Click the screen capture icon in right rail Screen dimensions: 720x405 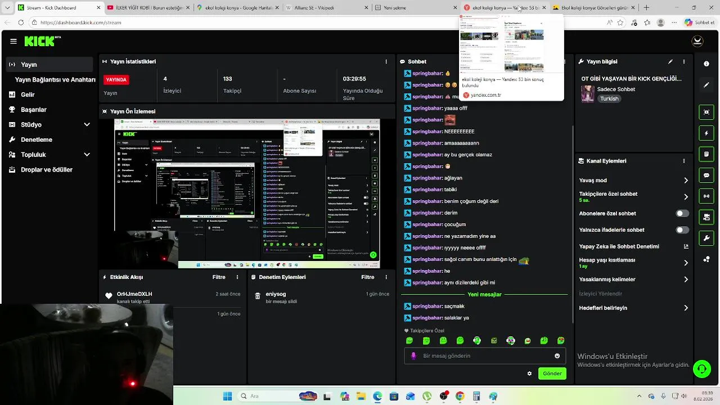click(706, 112)
